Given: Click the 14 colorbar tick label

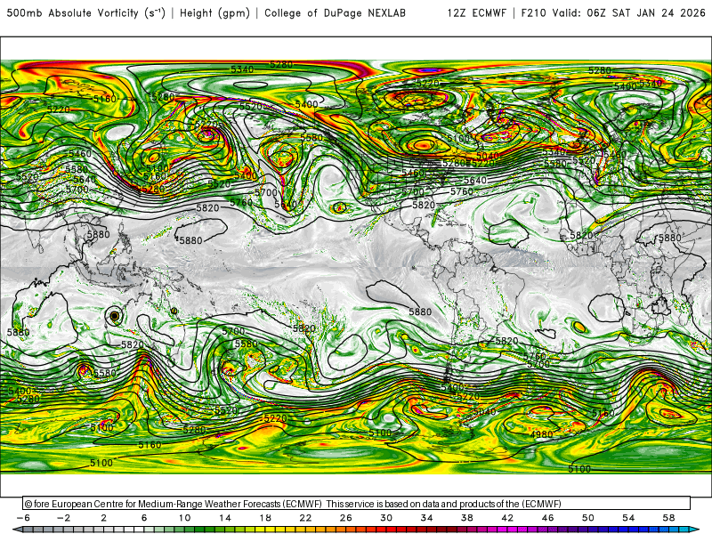Looking at the screenshot, I should 225,518.
